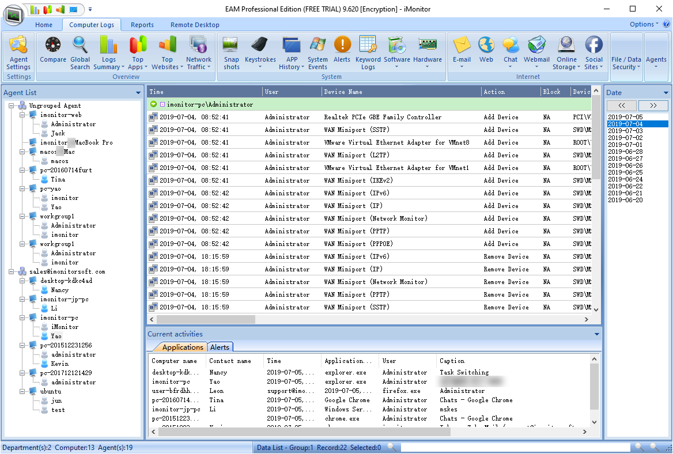This screenshot has height=454, width=673.
Task: Open System Events logs
Action: [x=317, y=53]
